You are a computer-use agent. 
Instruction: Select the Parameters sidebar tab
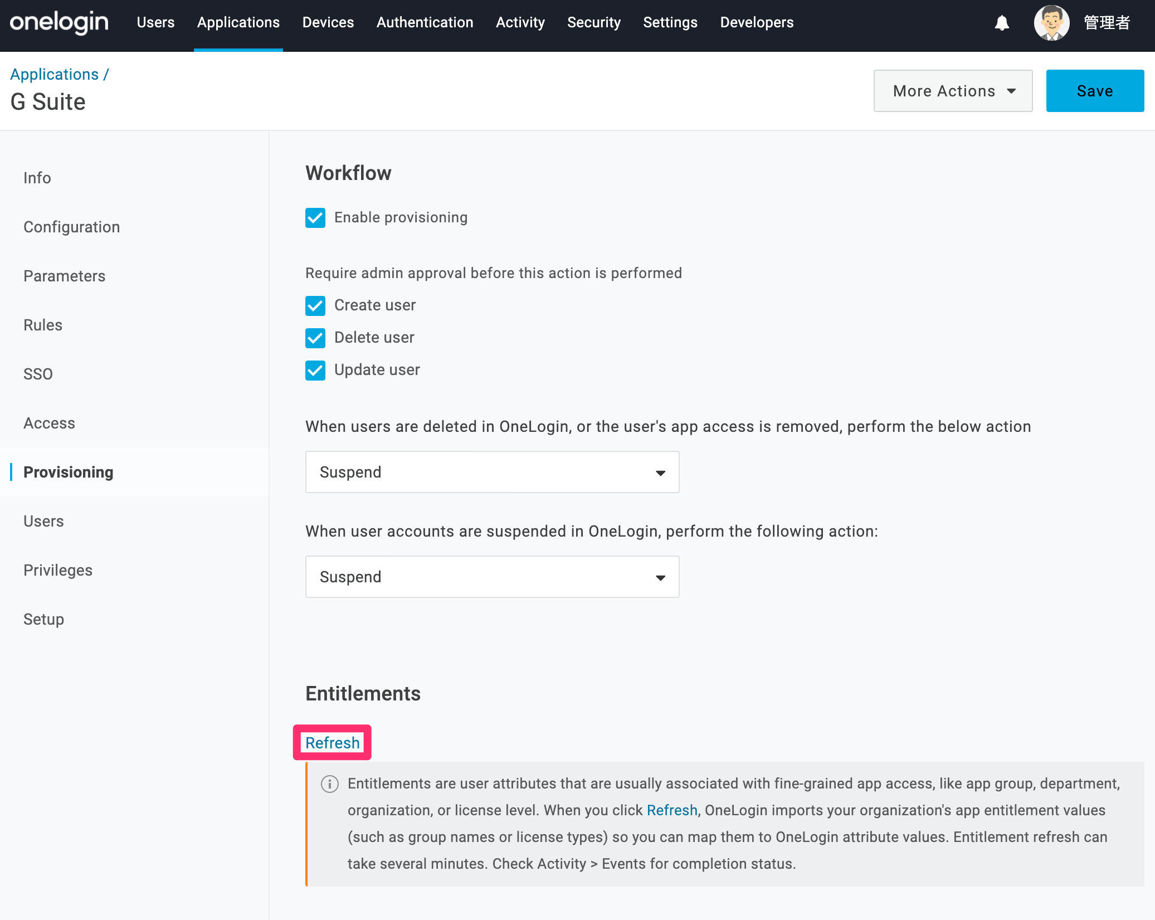(65, 276)
